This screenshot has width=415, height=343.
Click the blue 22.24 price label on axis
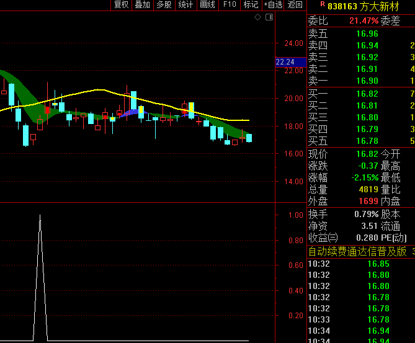(x=290, y=62)
